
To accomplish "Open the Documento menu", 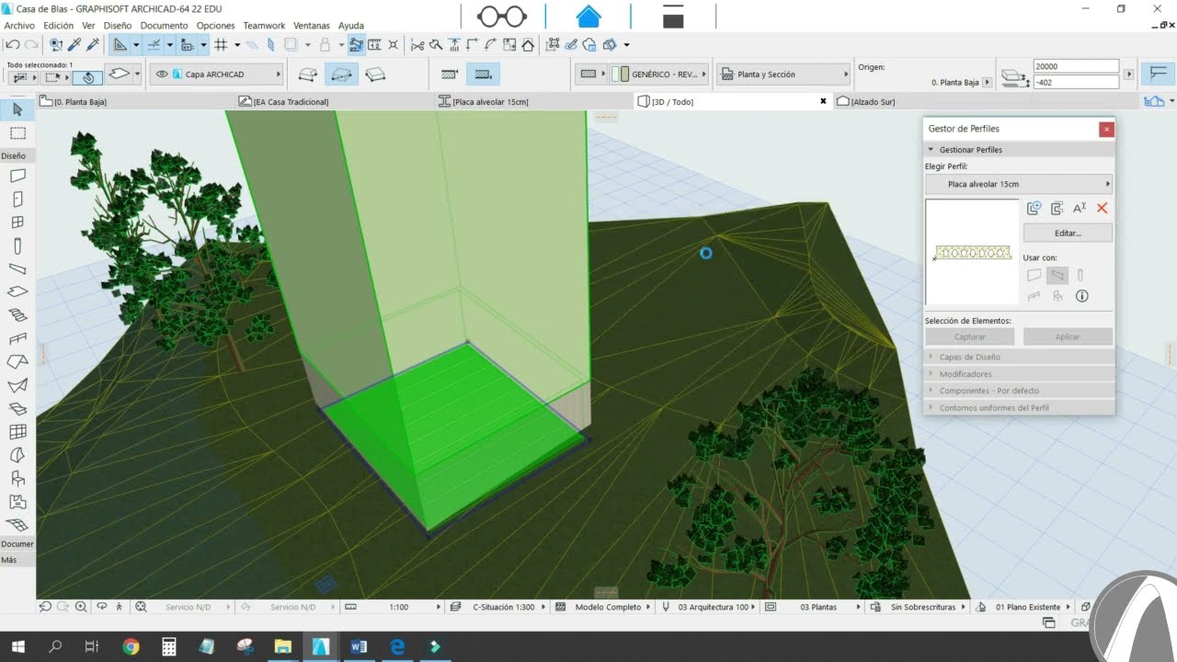I will (165, 26).
